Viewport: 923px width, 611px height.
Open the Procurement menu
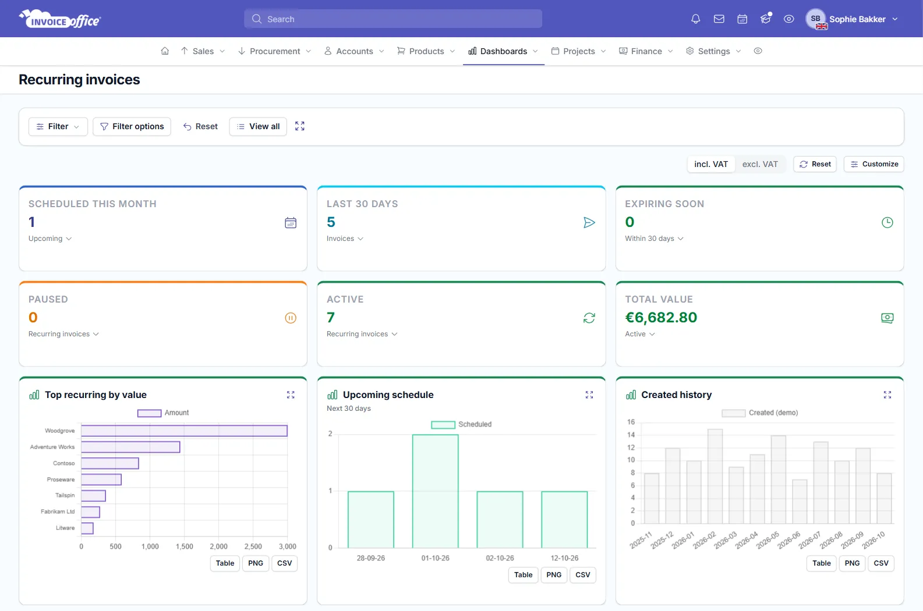coord(275,51)
